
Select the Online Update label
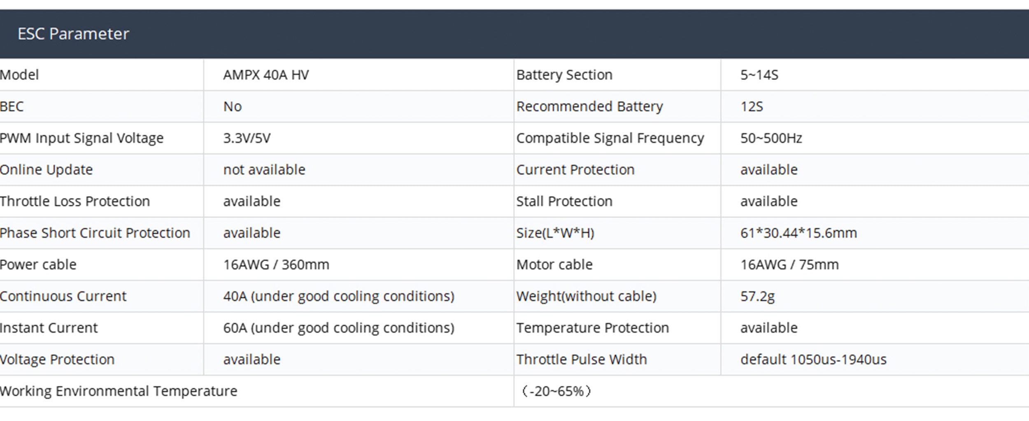[x=46, y=170]
